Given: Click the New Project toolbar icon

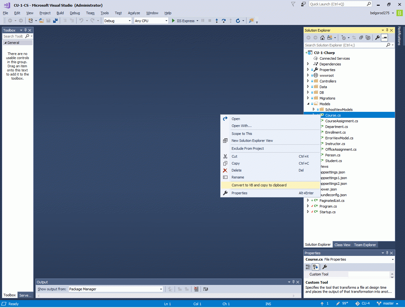Looking at the screenshot, I should pos(31,21).
